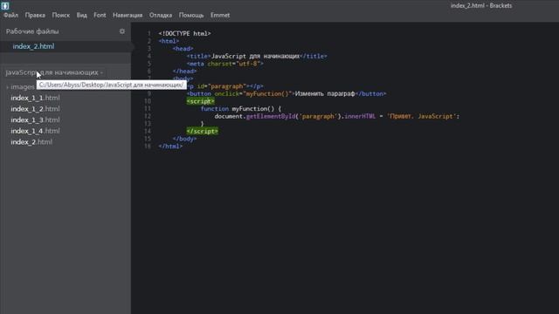Screen dimensions: 559x314
Task: Click the closing body tag
Action: [184, 139]
